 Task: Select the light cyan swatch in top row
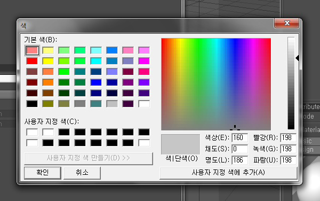[x=96, y=50]
